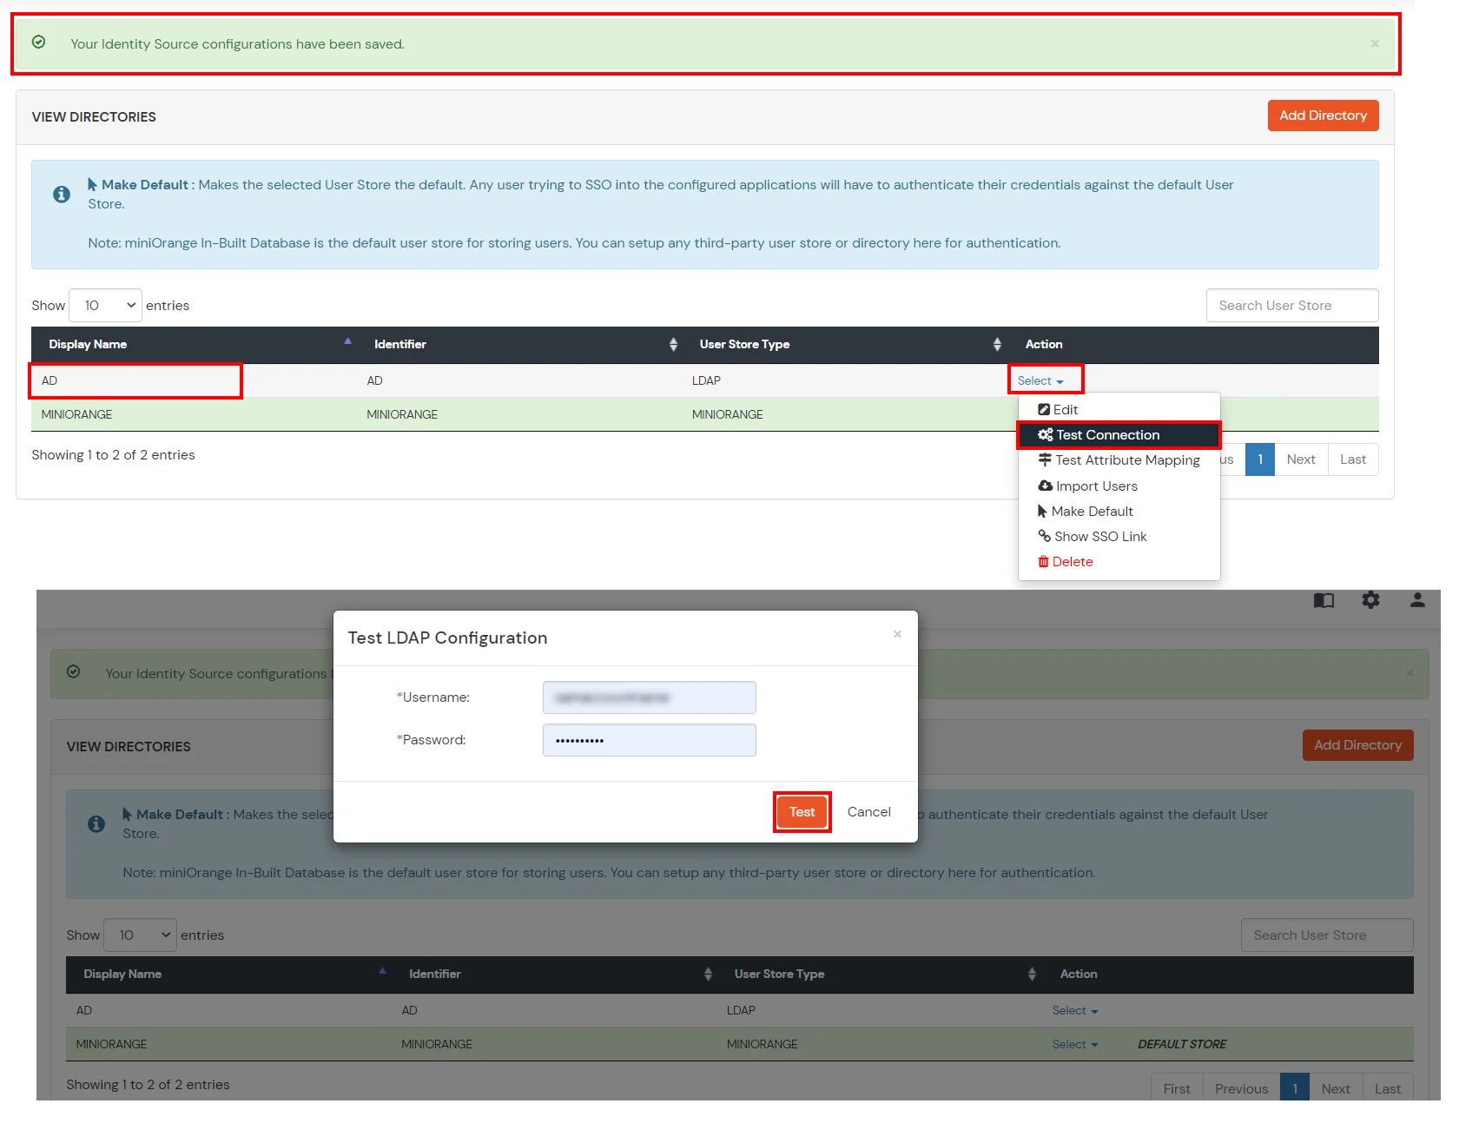Choose Edit from the action menu
Viewport: 1459px width, 1130px height.
click(1058, 410)
